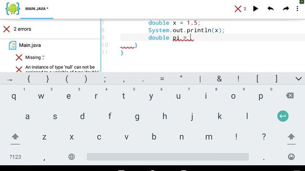
Task: Tap the equals sign in symbol row
Action: (x=162, y=79)
